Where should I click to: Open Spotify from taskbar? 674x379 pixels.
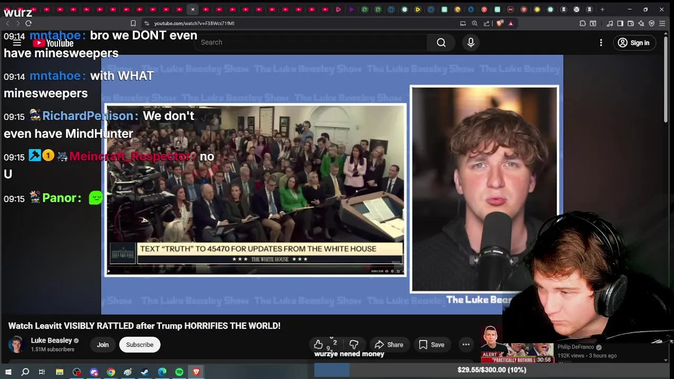pos(179,372)
